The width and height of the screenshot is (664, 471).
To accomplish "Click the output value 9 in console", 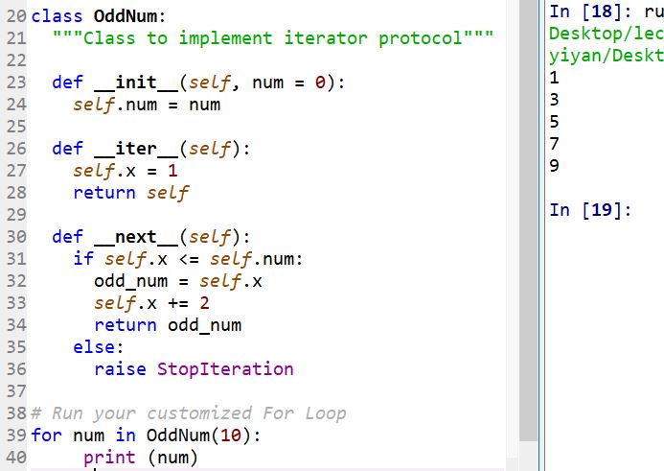I will (x=555, y=166).
